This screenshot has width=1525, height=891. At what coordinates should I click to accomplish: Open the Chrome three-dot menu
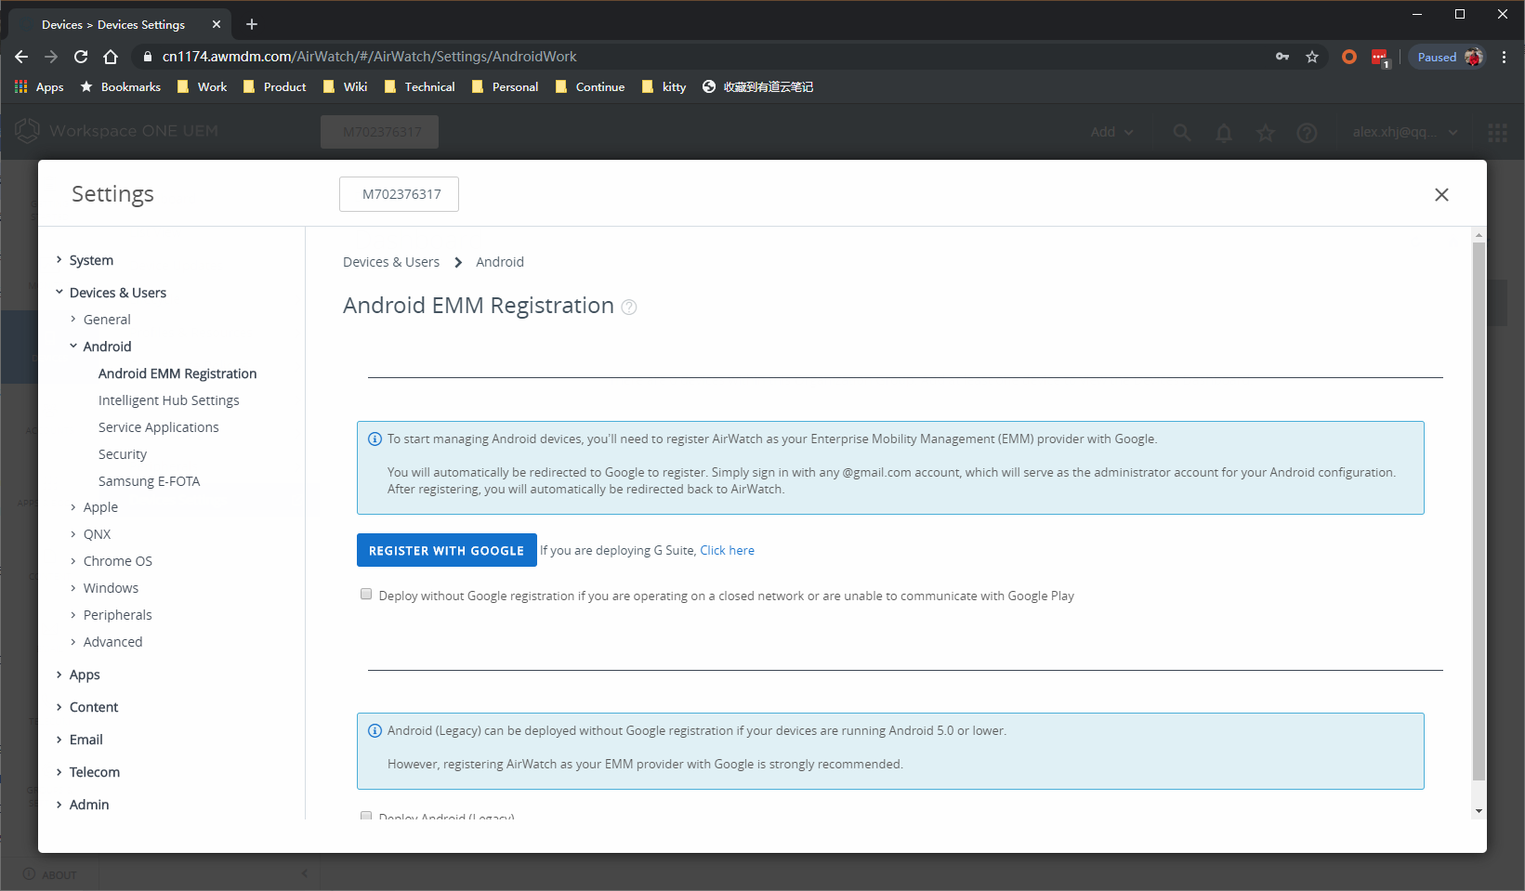click(1504, 57)
